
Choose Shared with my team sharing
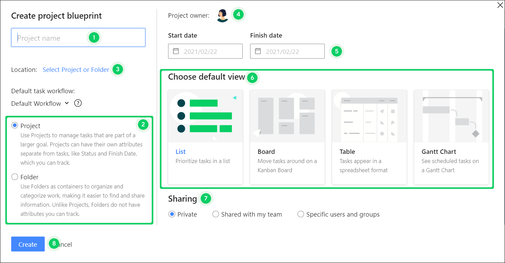tap(216, 214)
